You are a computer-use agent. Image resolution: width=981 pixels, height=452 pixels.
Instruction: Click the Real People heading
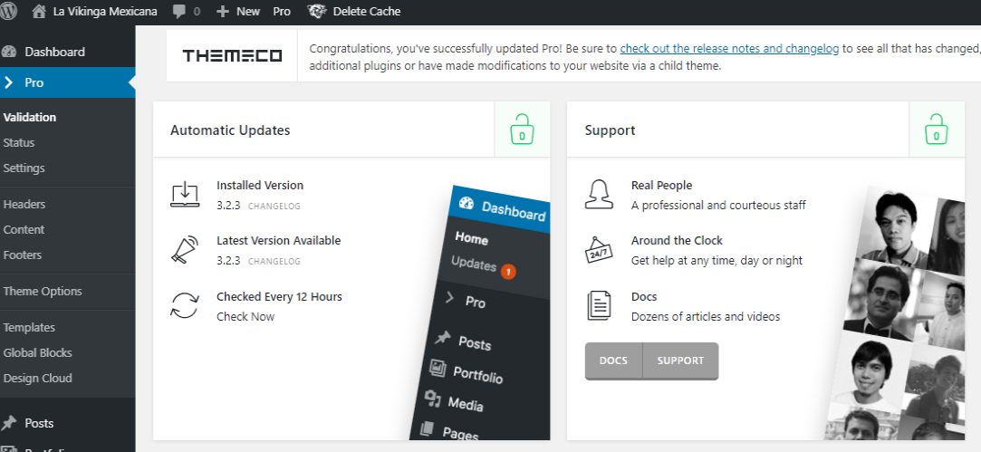click(x=661, y=186)
